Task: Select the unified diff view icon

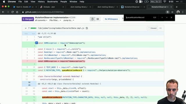Action: [x=92, y=19]
